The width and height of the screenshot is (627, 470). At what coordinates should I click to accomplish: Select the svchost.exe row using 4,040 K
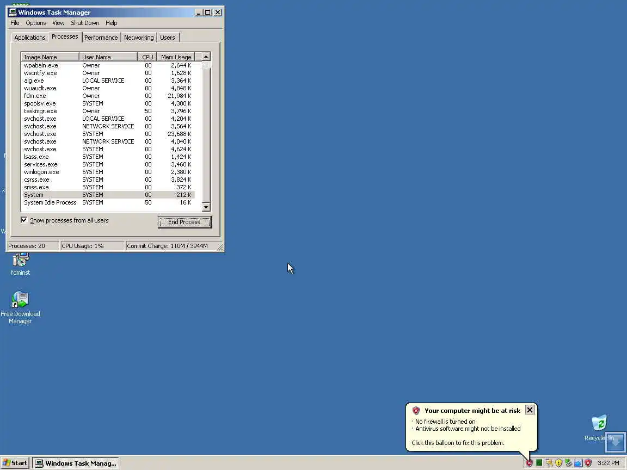point(108,141)
